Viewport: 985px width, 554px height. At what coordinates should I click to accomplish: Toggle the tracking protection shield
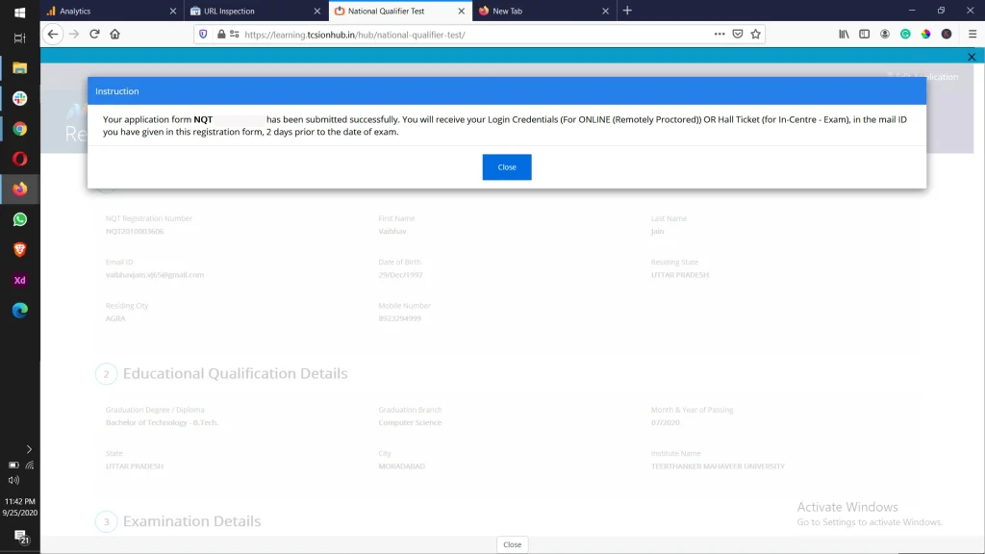point(203,35)
